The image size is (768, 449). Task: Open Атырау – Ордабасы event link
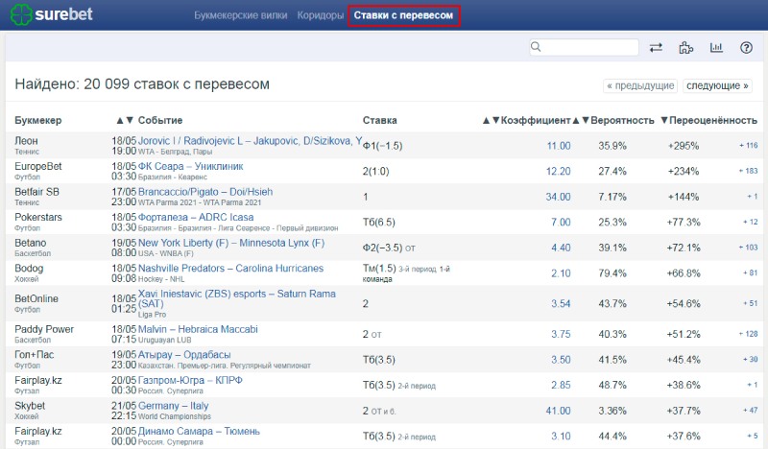(184, 355)
